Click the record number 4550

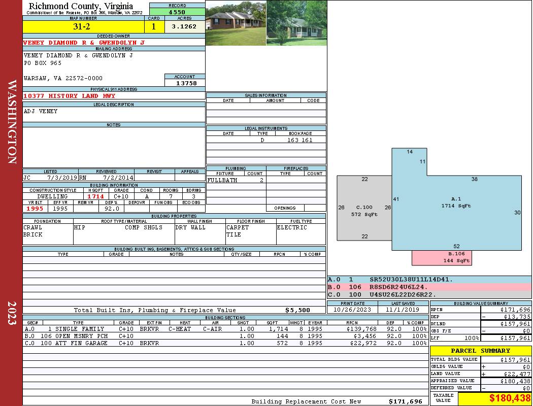pos(177,12)
